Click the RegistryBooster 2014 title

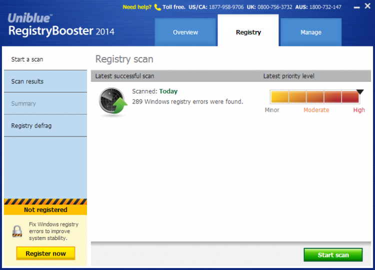61,31
